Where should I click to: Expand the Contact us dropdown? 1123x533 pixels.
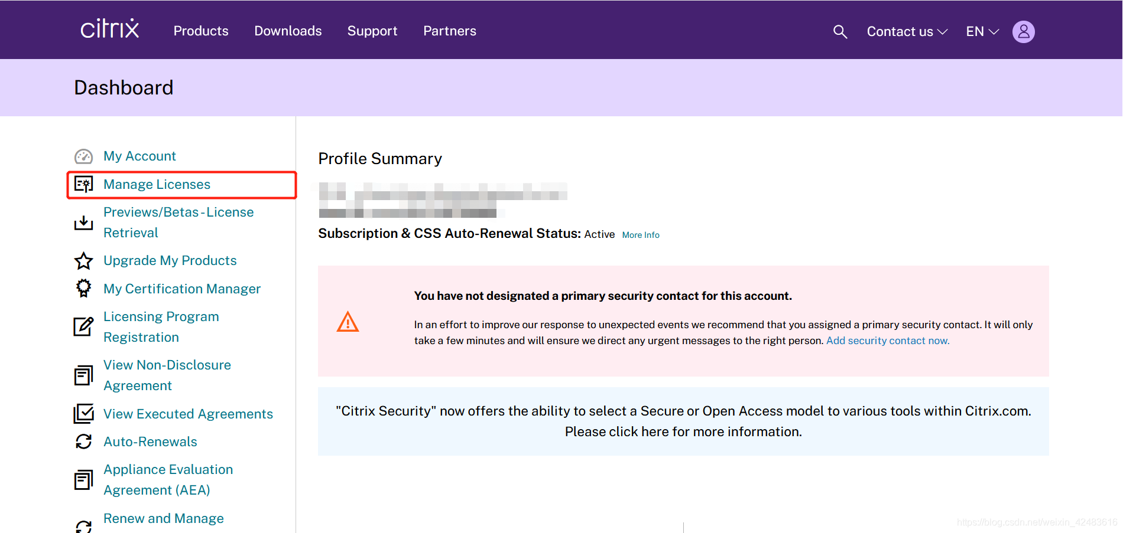[907, 32]
